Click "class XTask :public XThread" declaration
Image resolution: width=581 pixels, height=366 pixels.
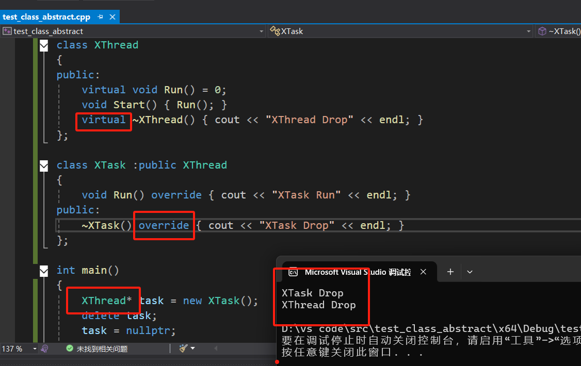pyautogui.click(x=141, y=165)
